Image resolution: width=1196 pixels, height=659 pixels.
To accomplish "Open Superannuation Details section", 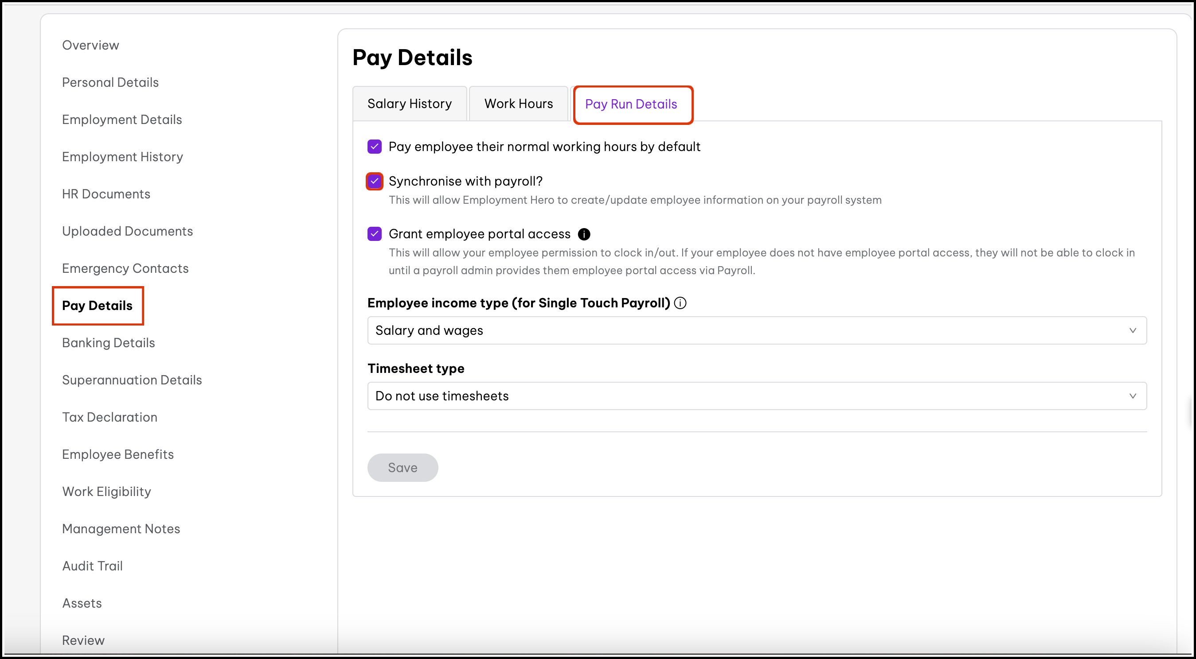I will tap(132, 380).
